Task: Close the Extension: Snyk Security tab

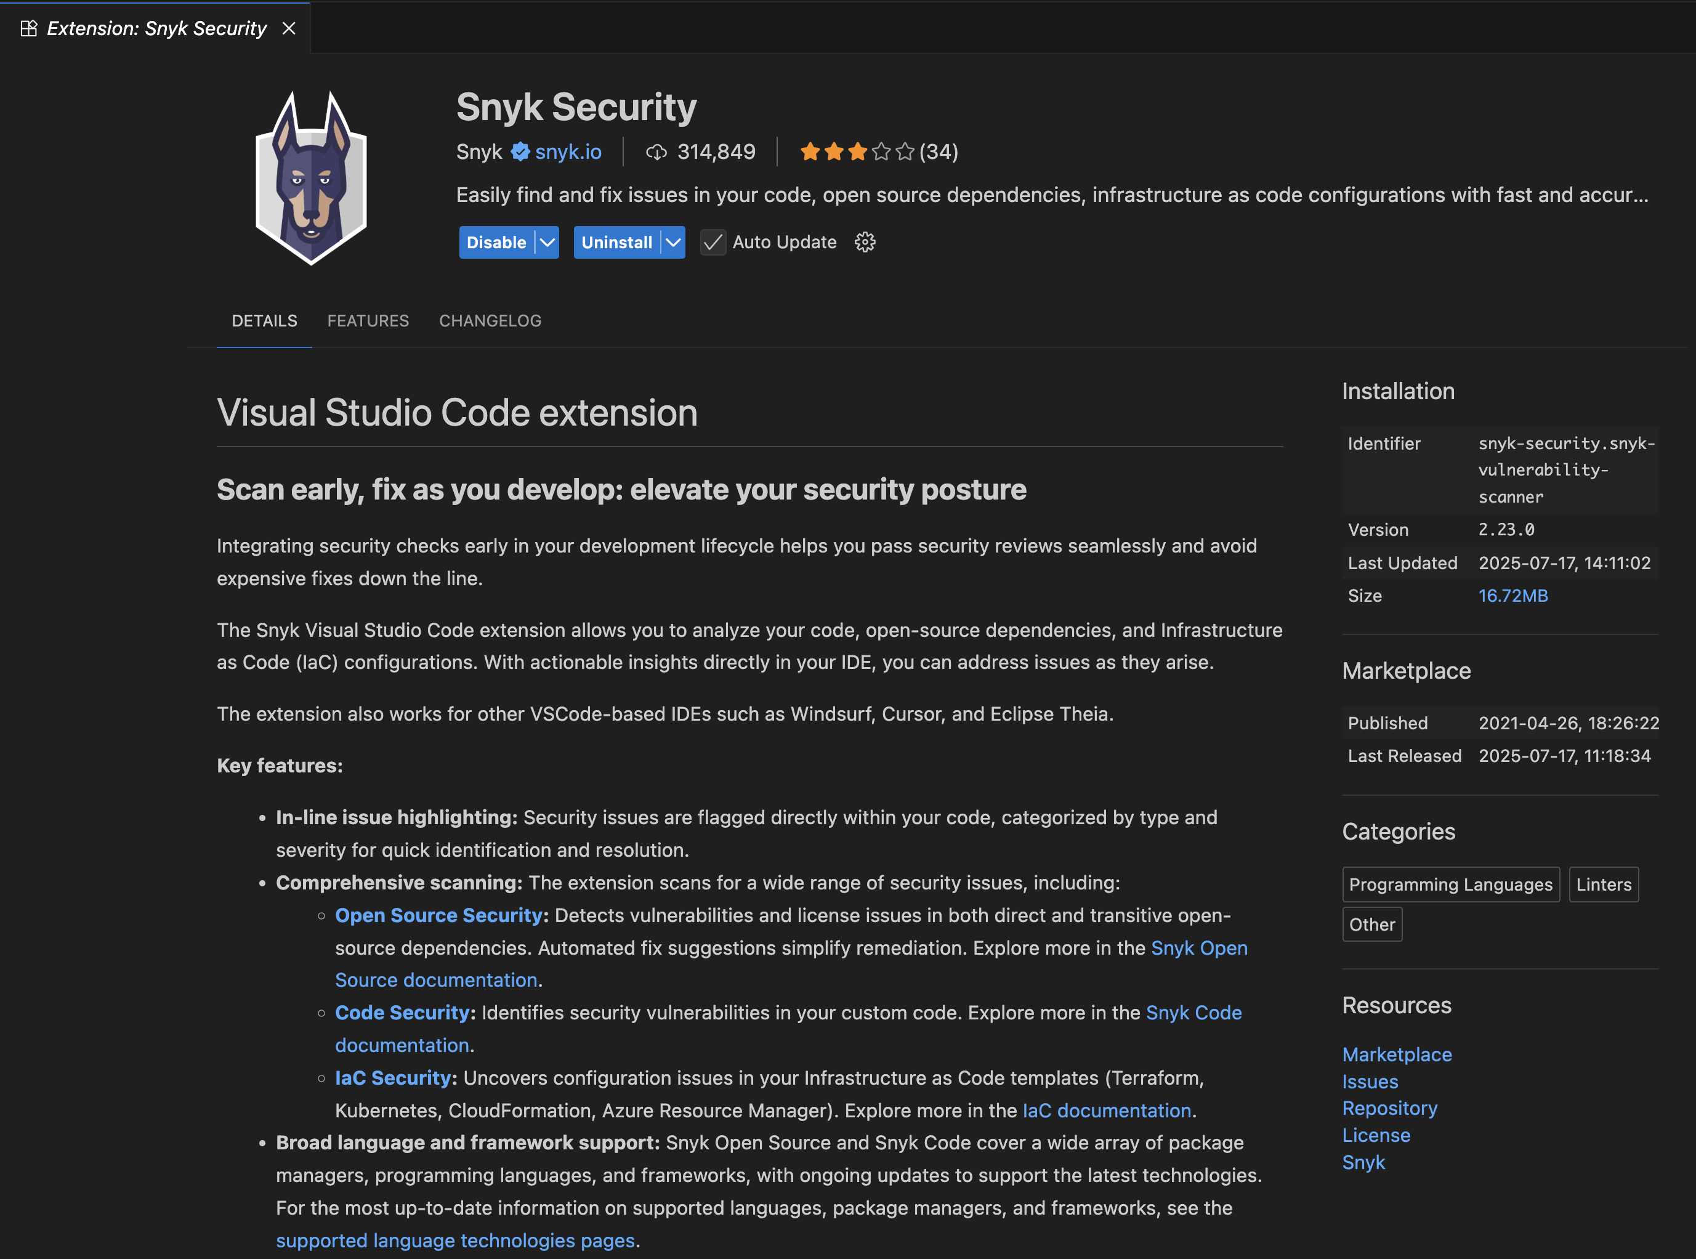Action: (x=289, y=28)
